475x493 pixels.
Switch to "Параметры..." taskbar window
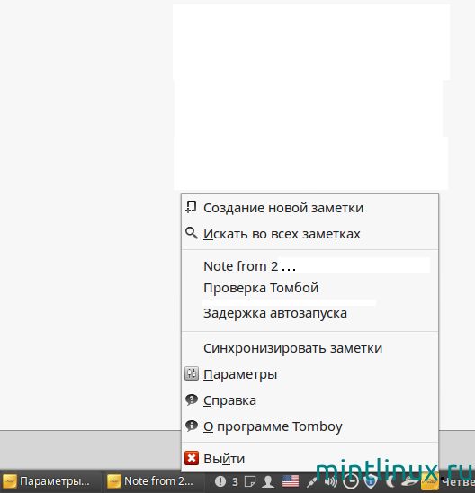50,481
